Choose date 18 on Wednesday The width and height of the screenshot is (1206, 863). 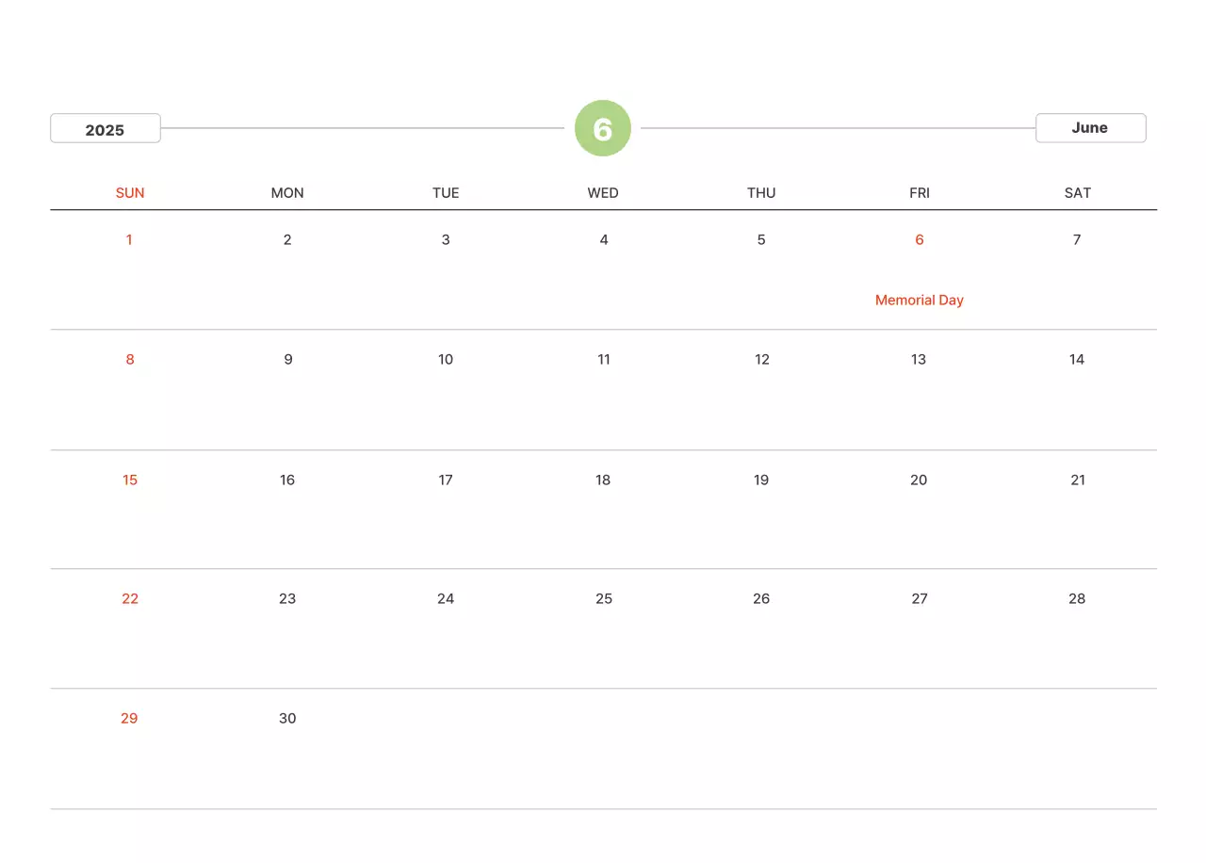(x=603, y=480)
